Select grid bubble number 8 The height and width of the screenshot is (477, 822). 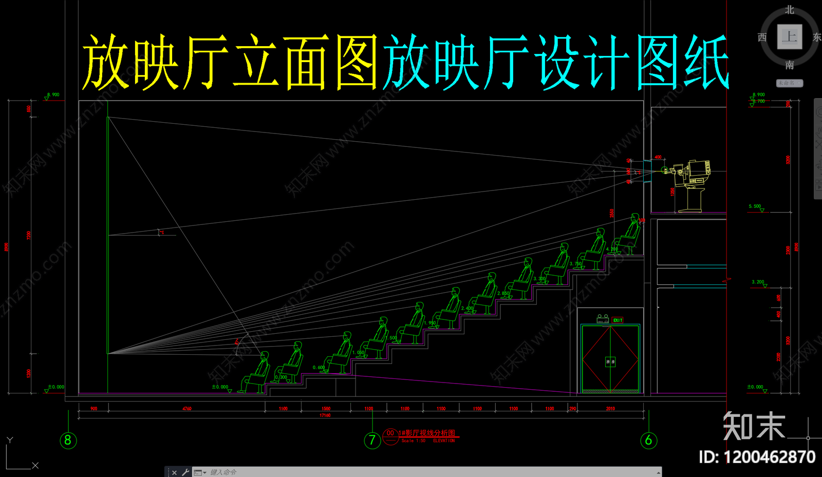[68, 440]
